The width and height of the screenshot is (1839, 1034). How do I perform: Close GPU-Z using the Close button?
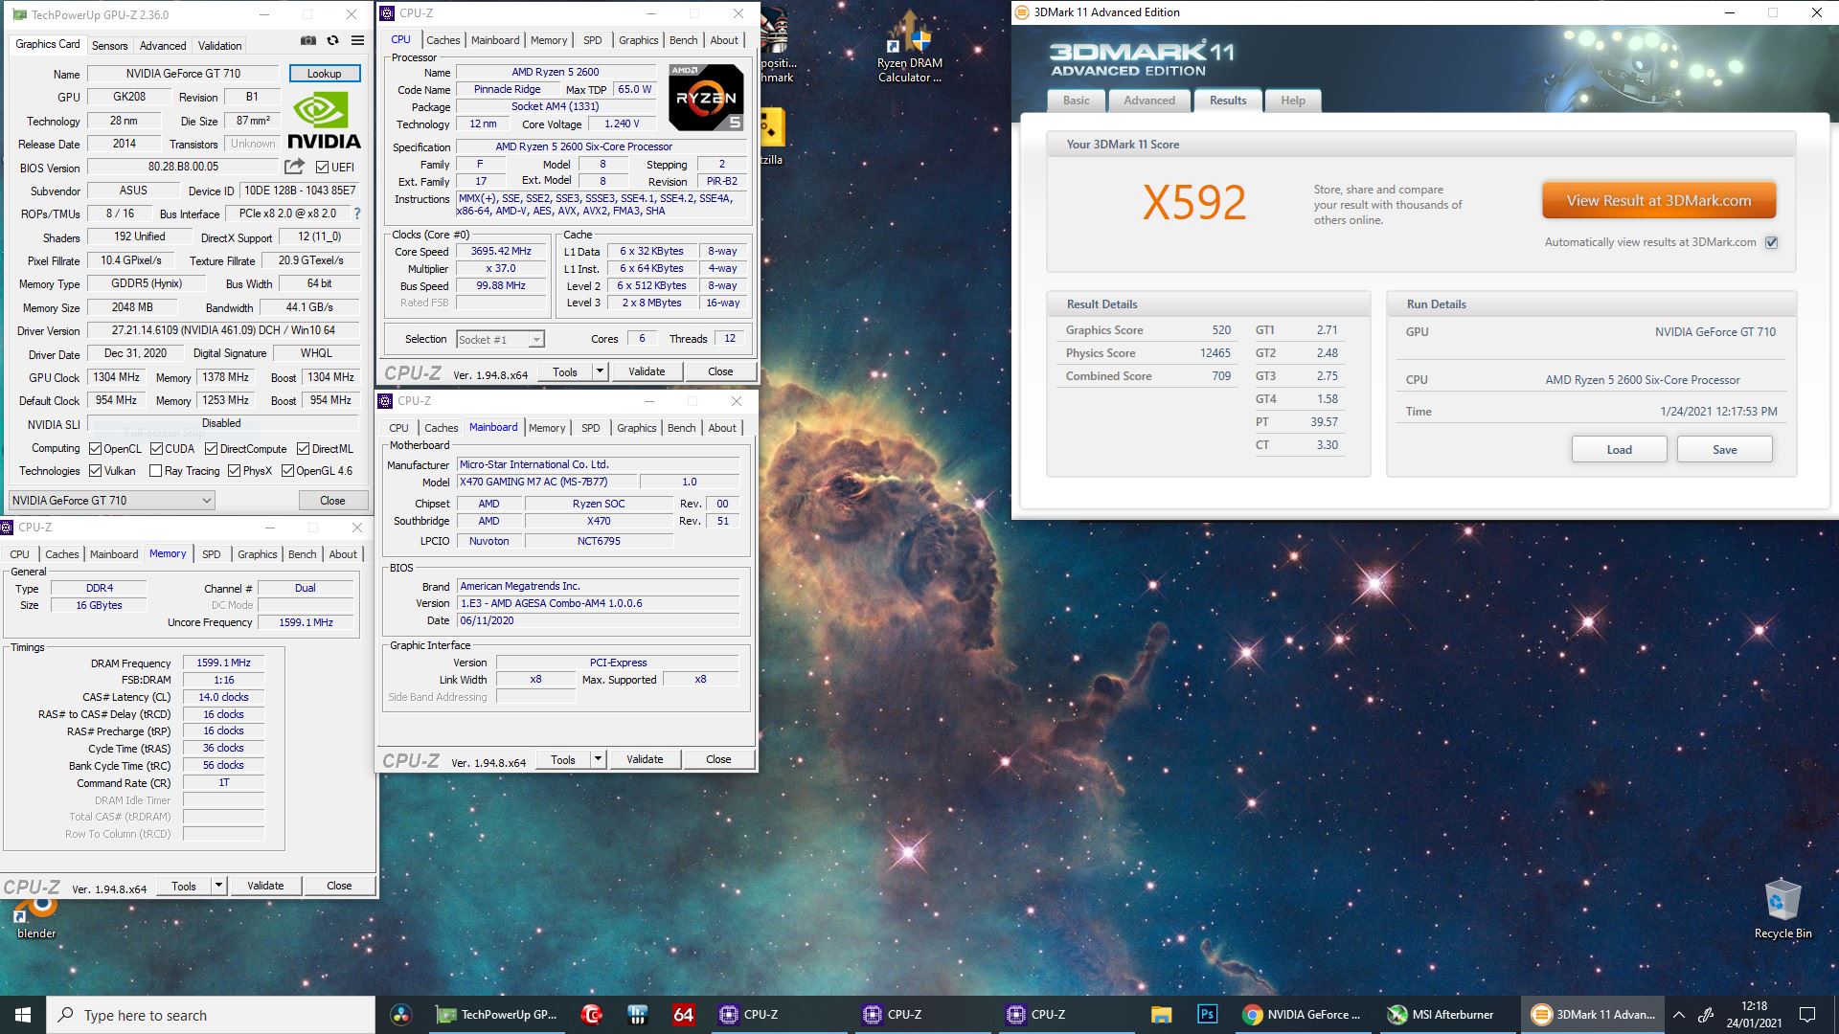[332, 500]
